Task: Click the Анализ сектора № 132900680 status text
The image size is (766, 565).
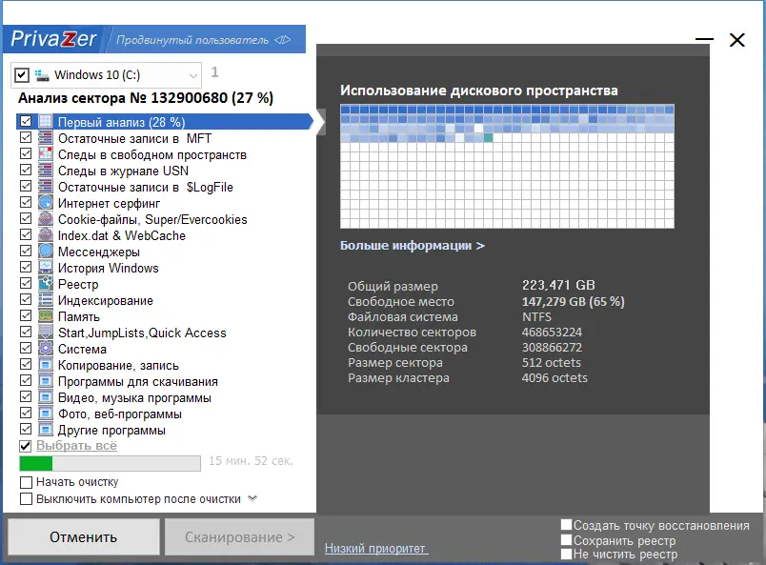Action: (x=146, y=98)
